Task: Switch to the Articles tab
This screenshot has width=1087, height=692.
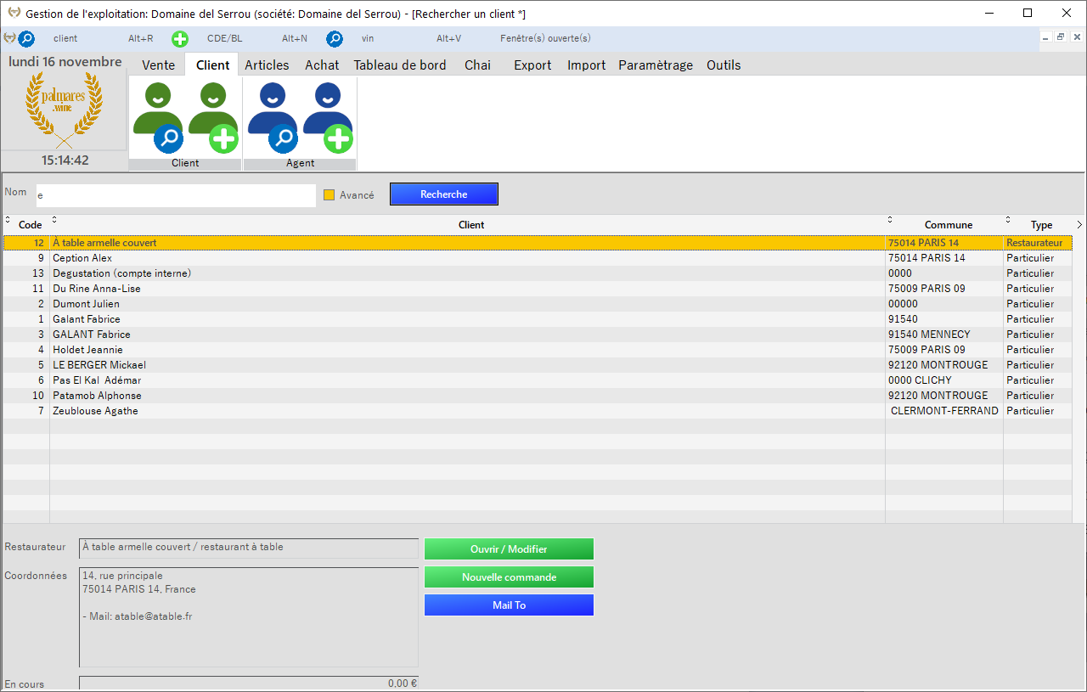Action: [266, 65]
